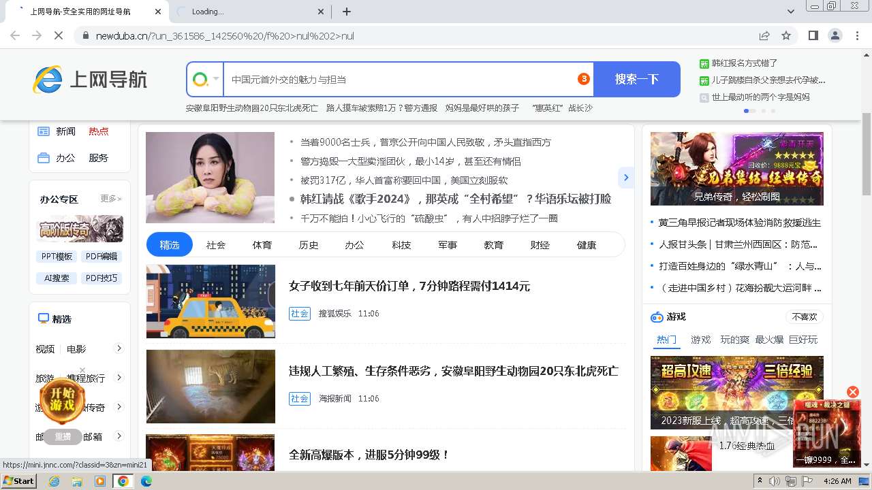Screen dimensions: 872x490
Task: Bookmark this page with the star icon
Action: click(x=786, y=35)
